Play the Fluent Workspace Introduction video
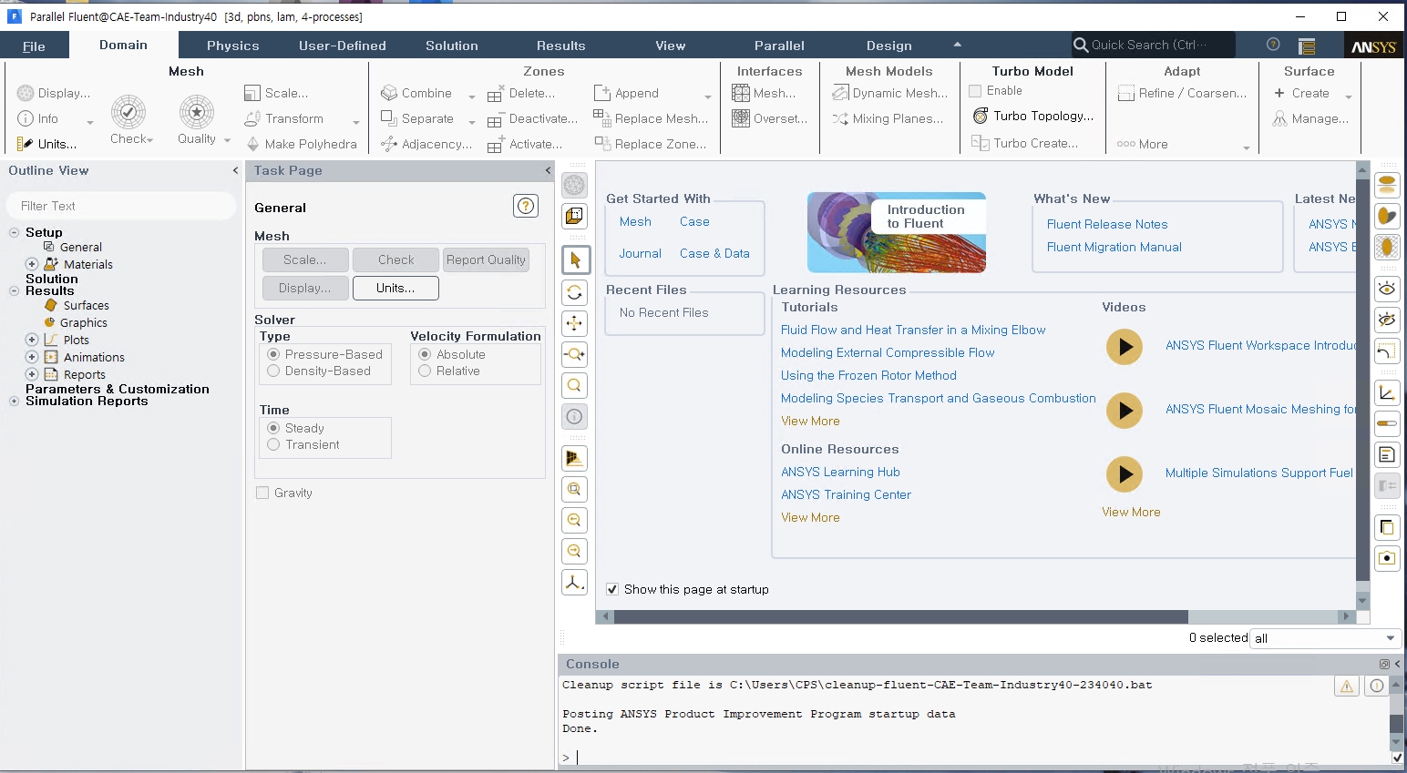The width and height of the screenshot is (1407, 773). point(1125,347)
